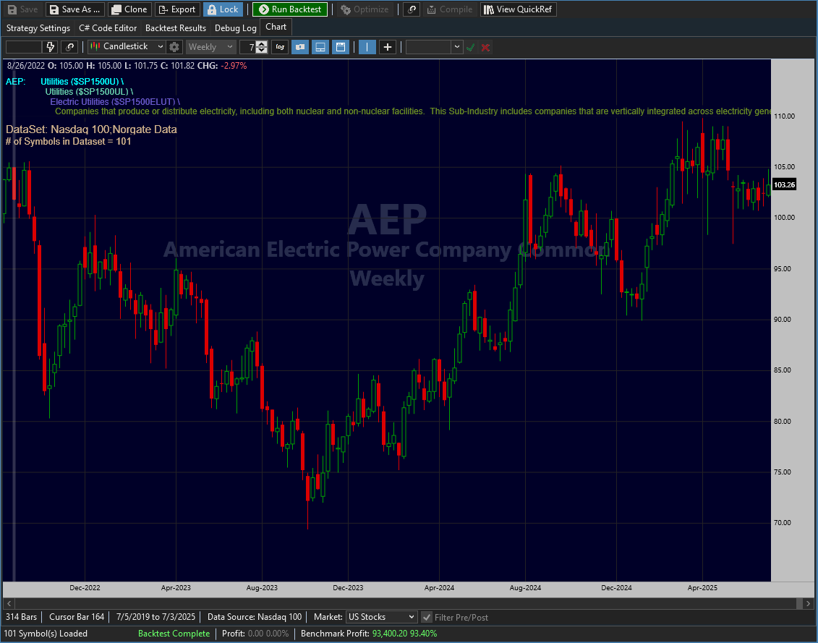The image size is (818, 643).
Task: Increase the bar spacing value
Action: (x=262, y=44)
